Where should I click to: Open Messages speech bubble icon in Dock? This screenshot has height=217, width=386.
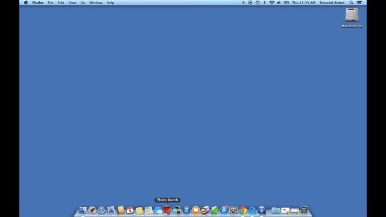point(158,210)
